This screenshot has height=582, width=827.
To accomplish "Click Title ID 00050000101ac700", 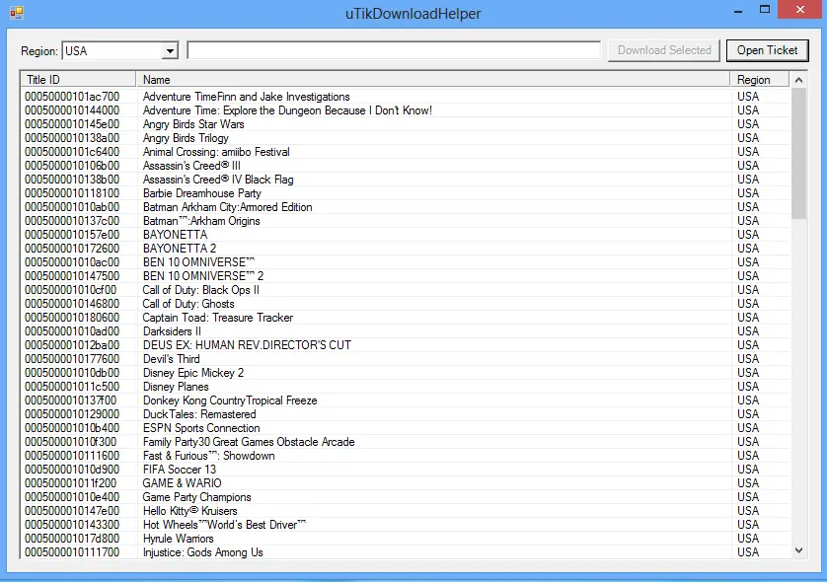I will [x=72, y=97].
